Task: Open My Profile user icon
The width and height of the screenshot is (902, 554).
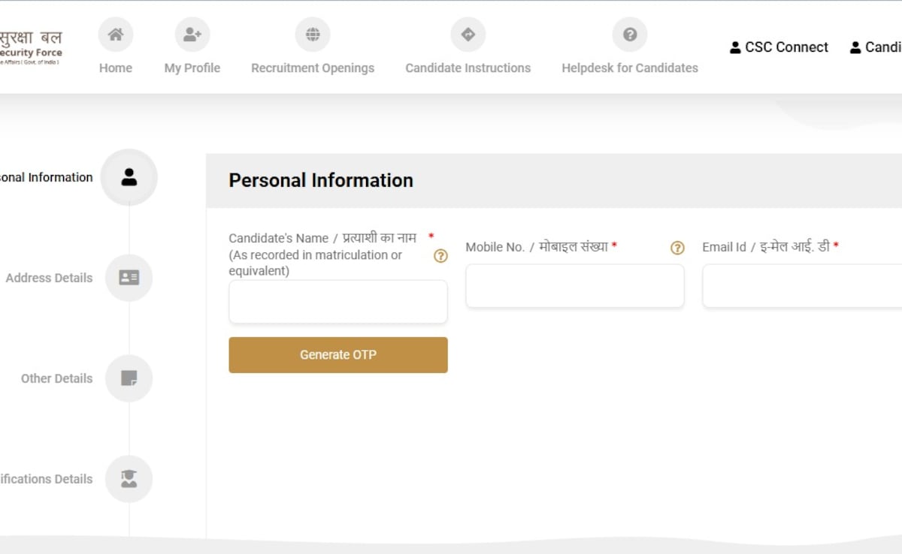Action: 192,35
